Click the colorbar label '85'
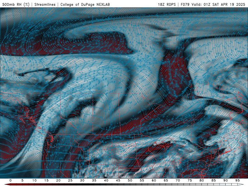 pos(214,180)
